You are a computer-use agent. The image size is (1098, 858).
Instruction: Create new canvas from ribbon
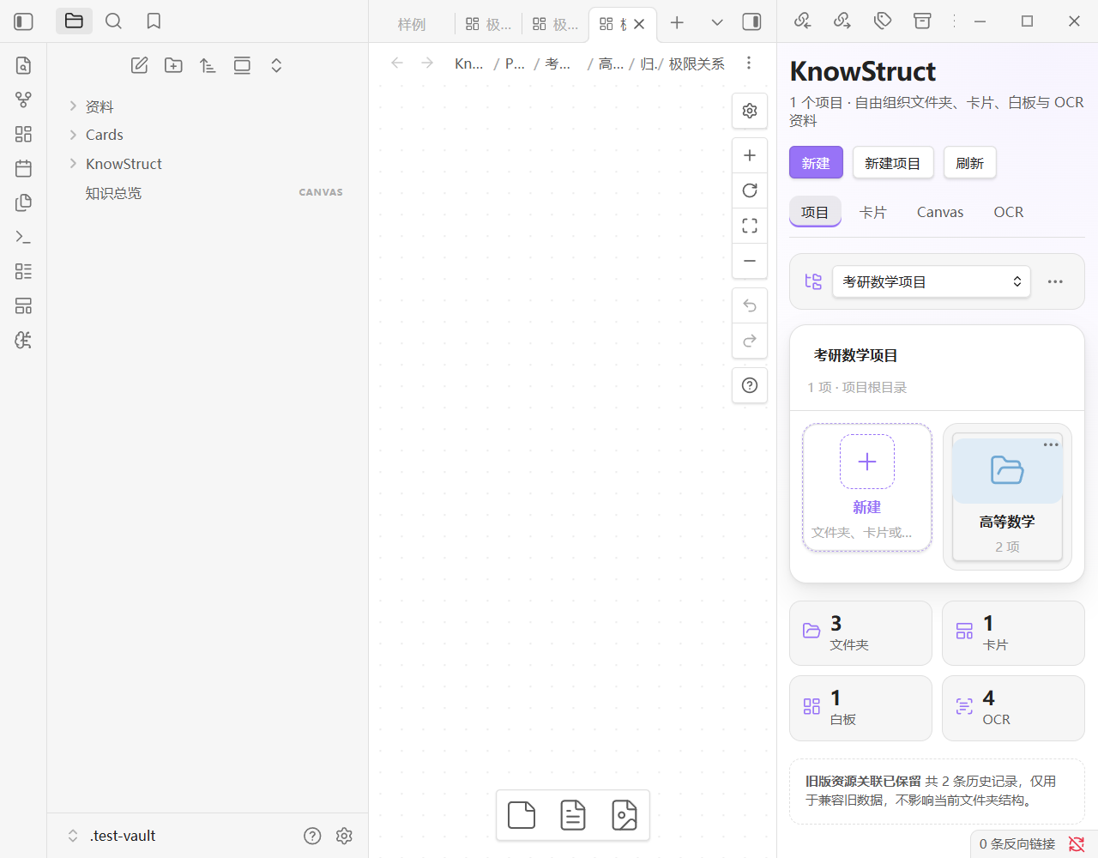(x=24, y=134)
